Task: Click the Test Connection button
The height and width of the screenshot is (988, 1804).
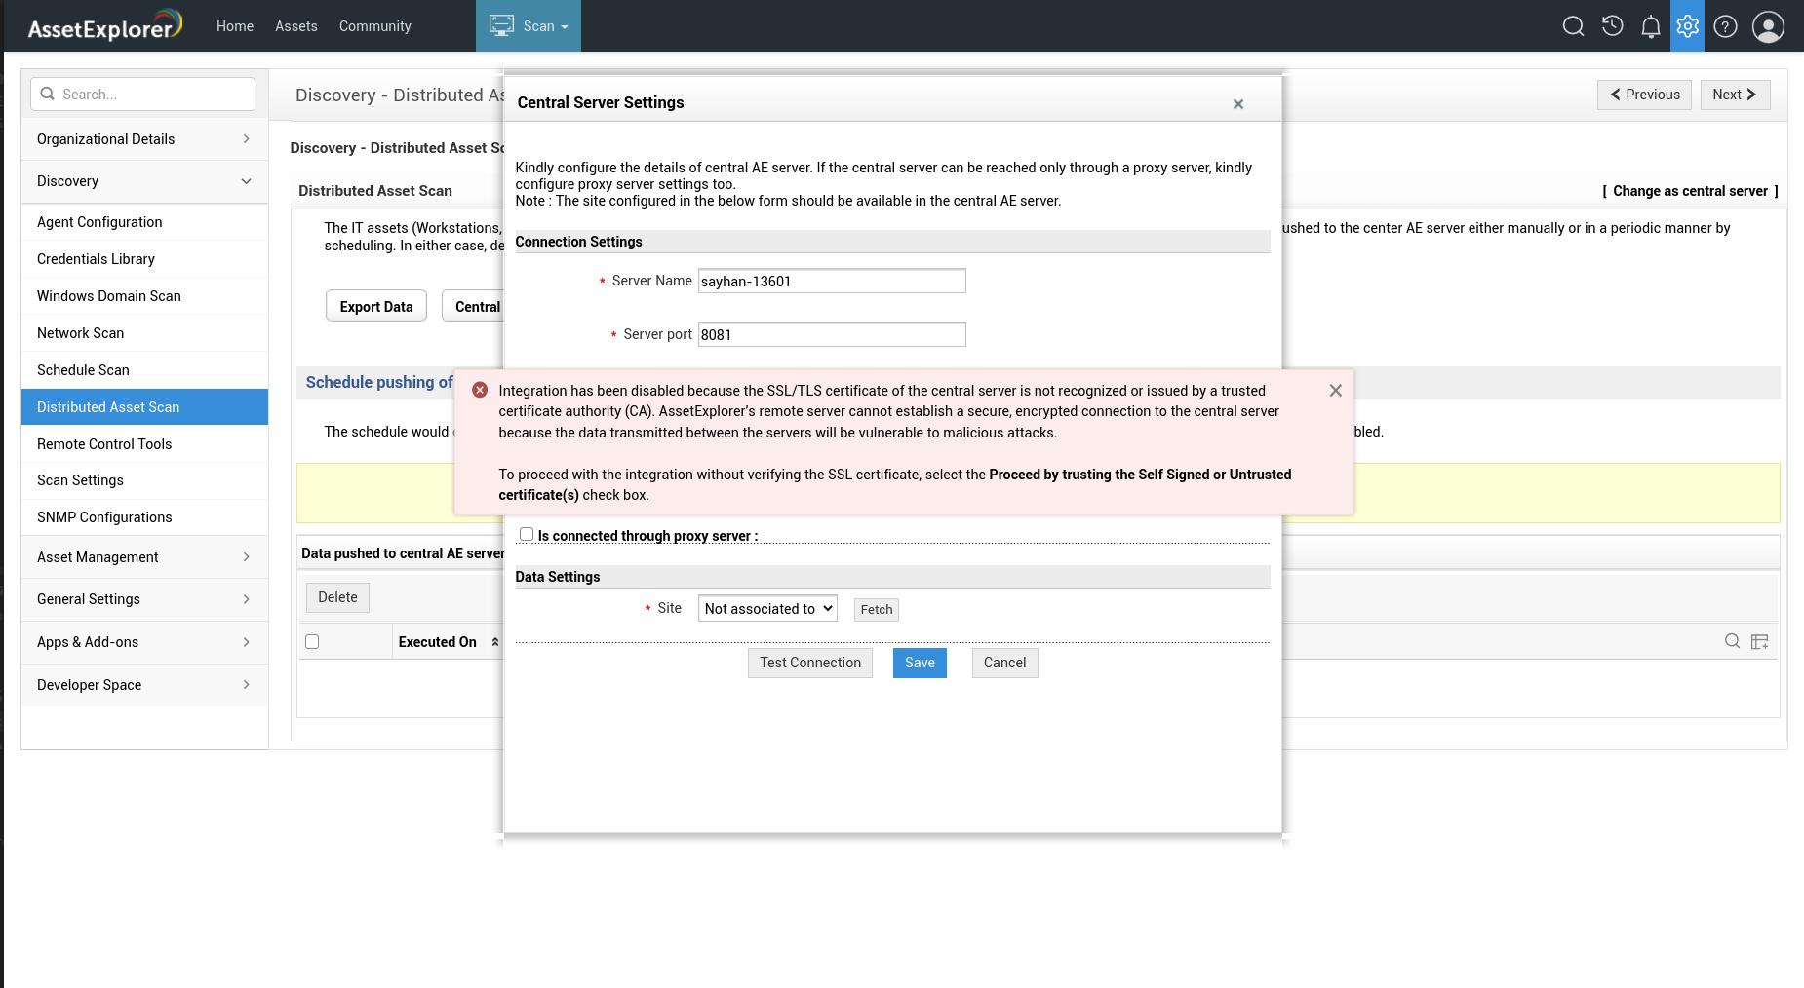Action: tap(810, 663)
